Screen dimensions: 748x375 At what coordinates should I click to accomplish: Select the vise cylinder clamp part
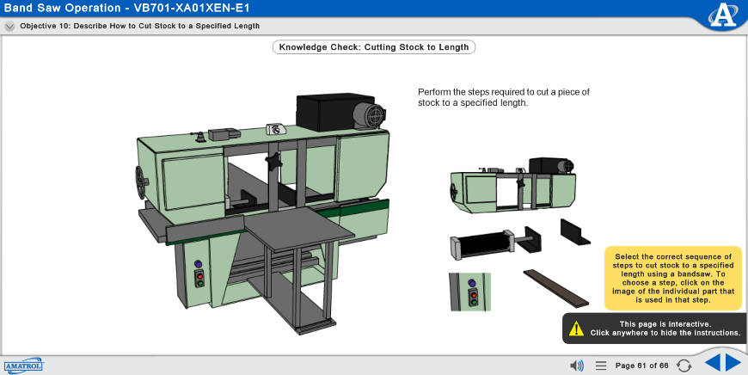(x=494, y=243)
